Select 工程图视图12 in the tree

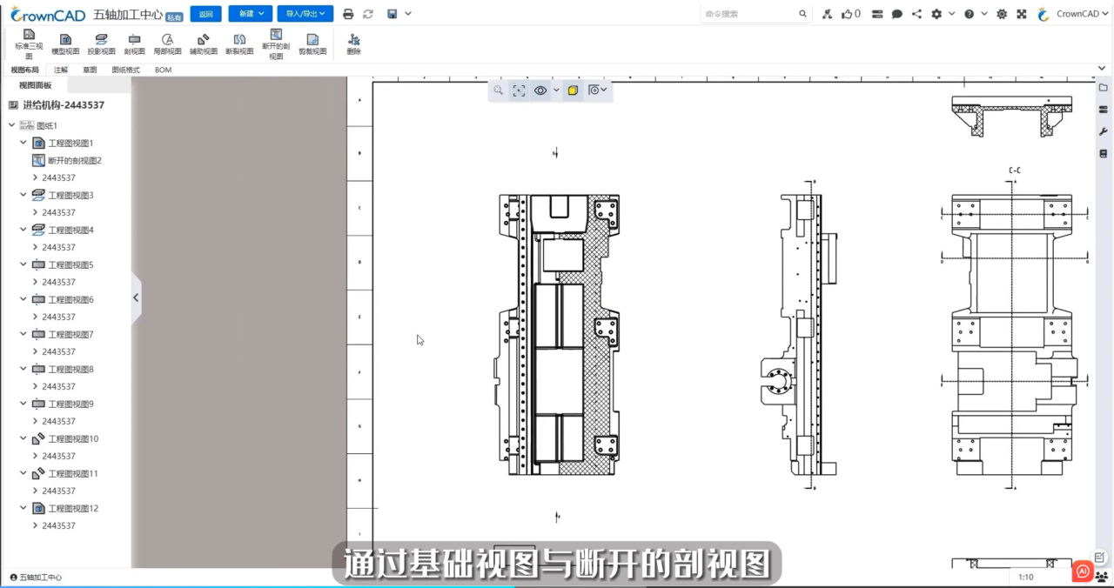[73, 508]
